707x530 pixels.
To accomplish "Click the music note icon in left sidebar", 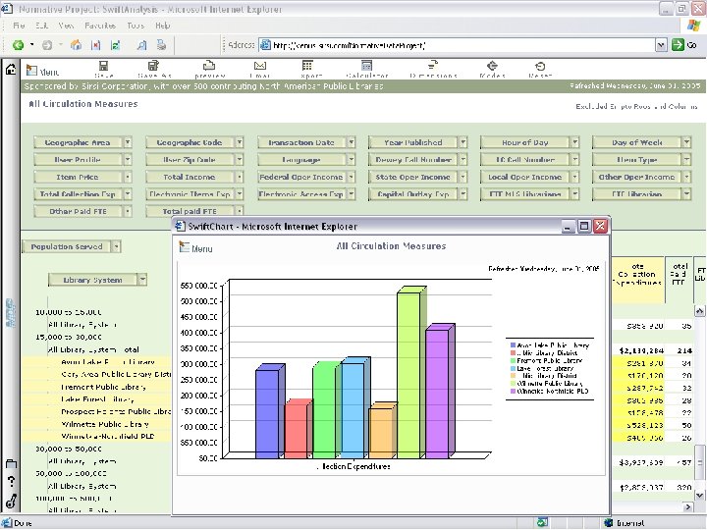I will tap(11, 501).
